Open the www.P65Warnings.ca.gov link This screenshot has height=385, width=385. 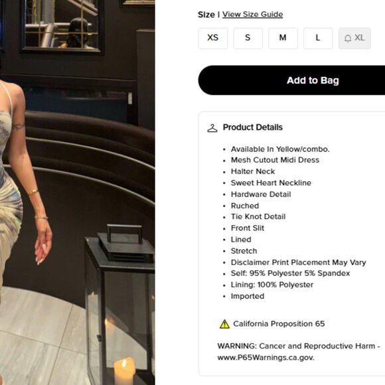click(x=266, y=358)
